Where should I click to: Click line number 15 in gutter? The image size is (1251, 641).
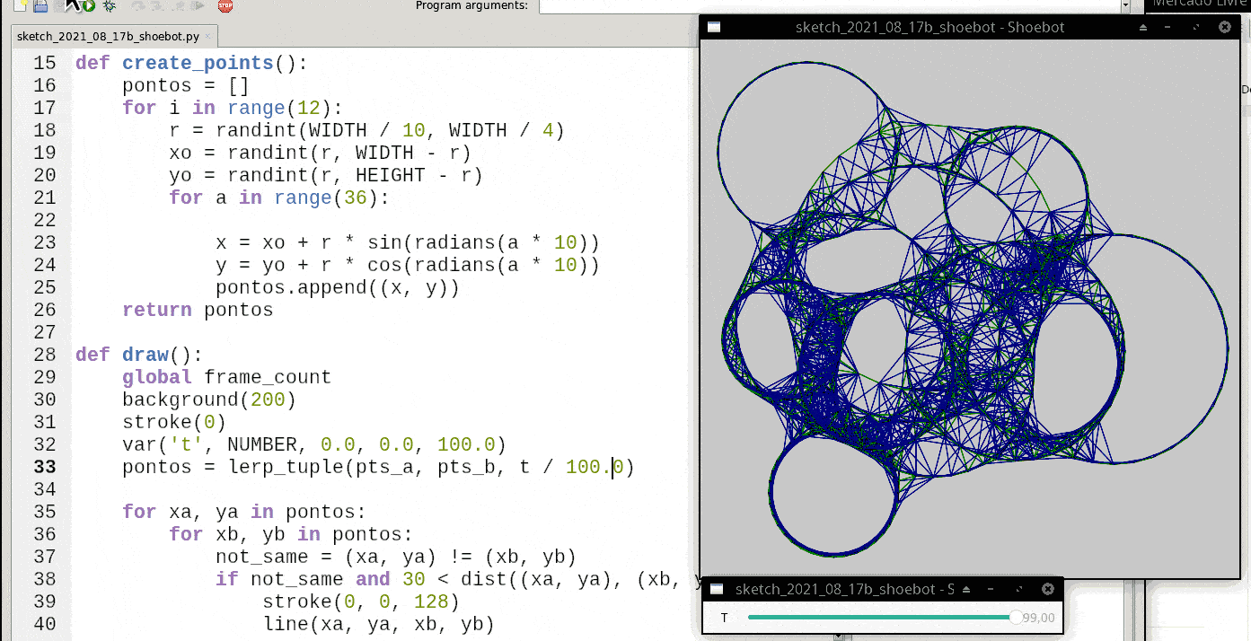pyautogui.click(x=45, y=63)
